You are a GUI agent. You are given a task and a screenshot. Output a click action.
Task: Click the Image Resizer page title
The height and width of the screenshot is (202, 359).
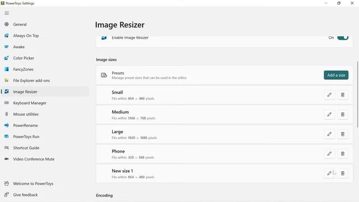tap(119, 25)
